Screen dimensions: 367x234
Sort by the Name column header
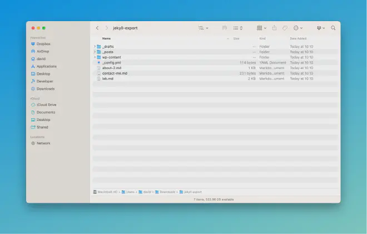[107, 38]
